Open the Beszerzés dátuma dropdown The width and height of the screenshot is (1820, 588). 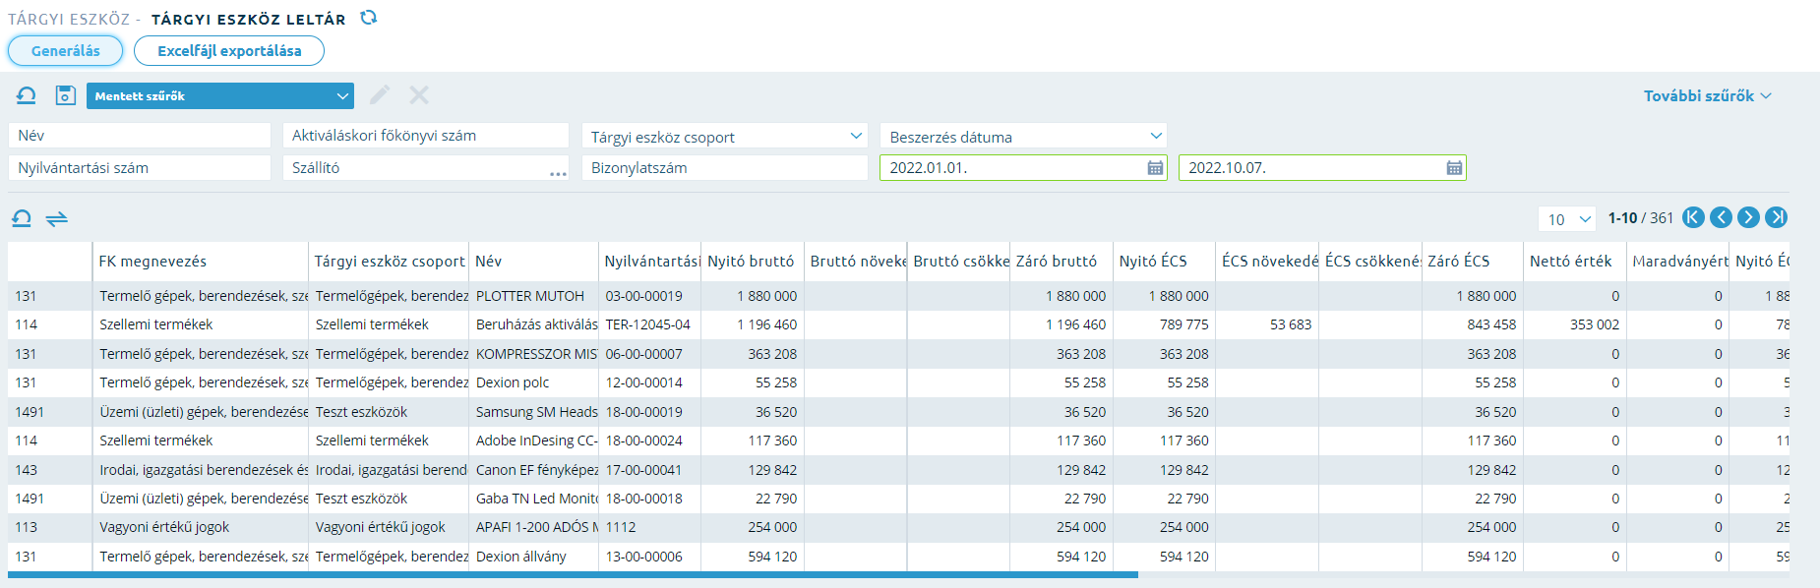click(1023, 137)
